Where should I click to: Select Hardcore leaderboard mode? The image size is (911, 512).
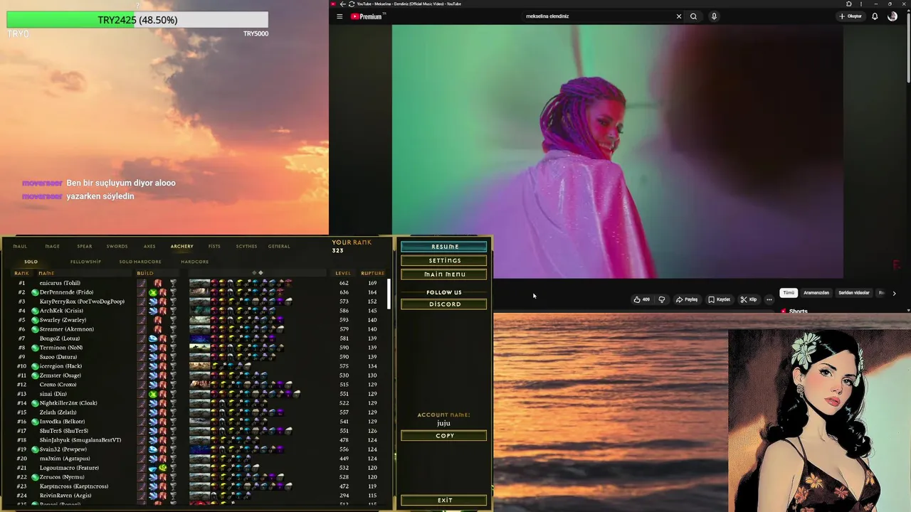click(195, 262)
